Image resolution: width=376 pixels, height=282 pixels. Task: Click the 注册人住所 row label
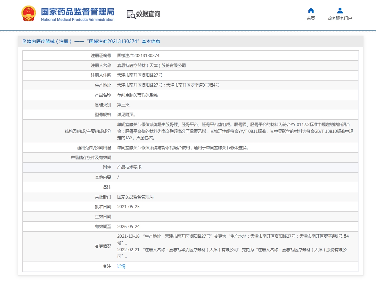pyautogui.click(x=101, y=75)
